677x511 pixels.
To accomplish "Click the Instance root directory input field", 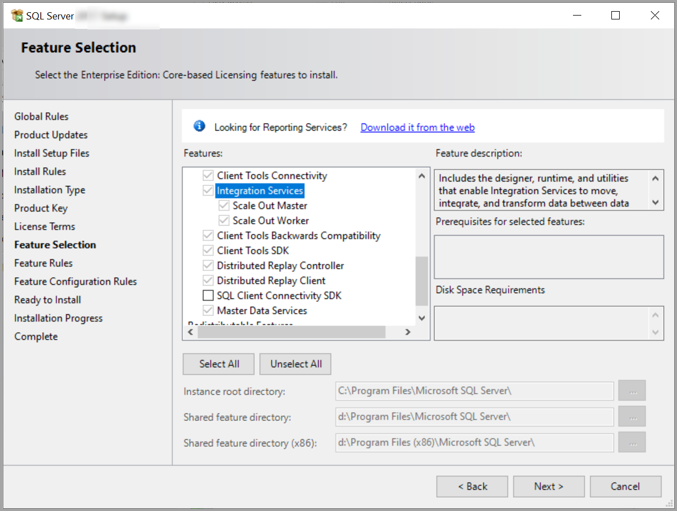I will [474, 390].
